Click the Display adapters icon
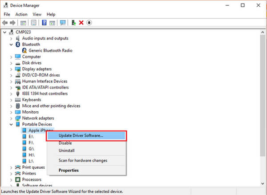Viewport: 267px width, 195px height. (18, 69)
